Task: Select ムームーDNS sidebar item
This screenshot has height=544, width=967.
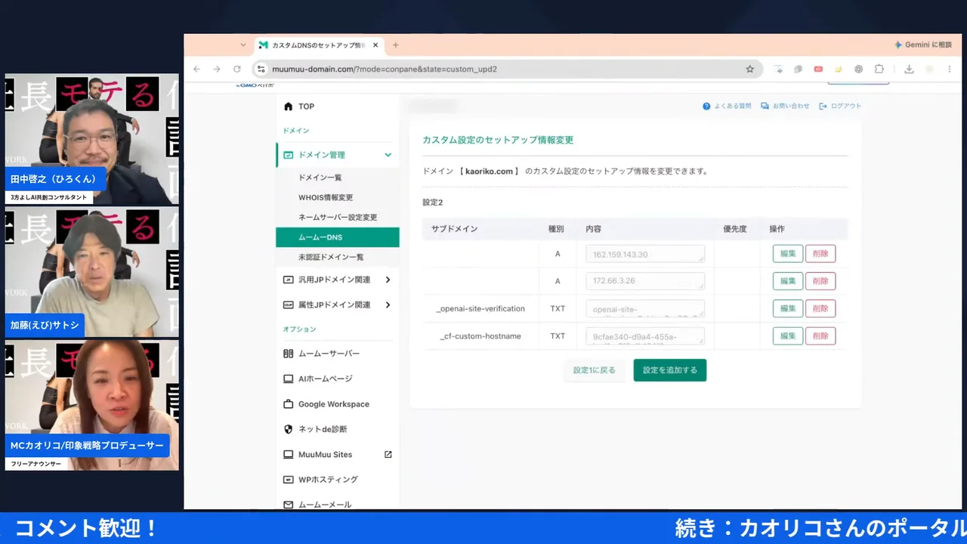Action: click(x=338, y=237)
